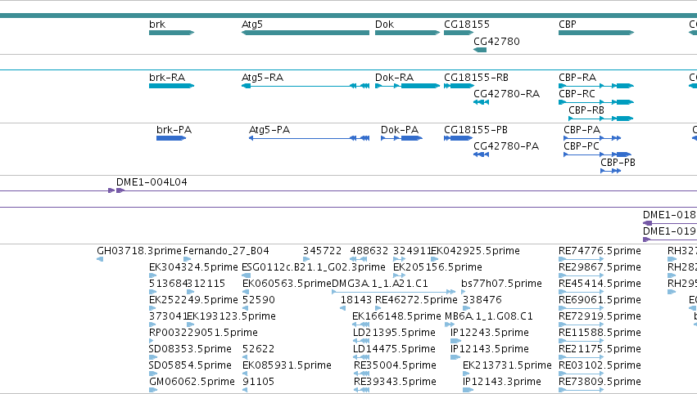The width and height of the screenshot is (697, 394).
Task: Select the Atg5 gene bar
Action: click(306, 33)
